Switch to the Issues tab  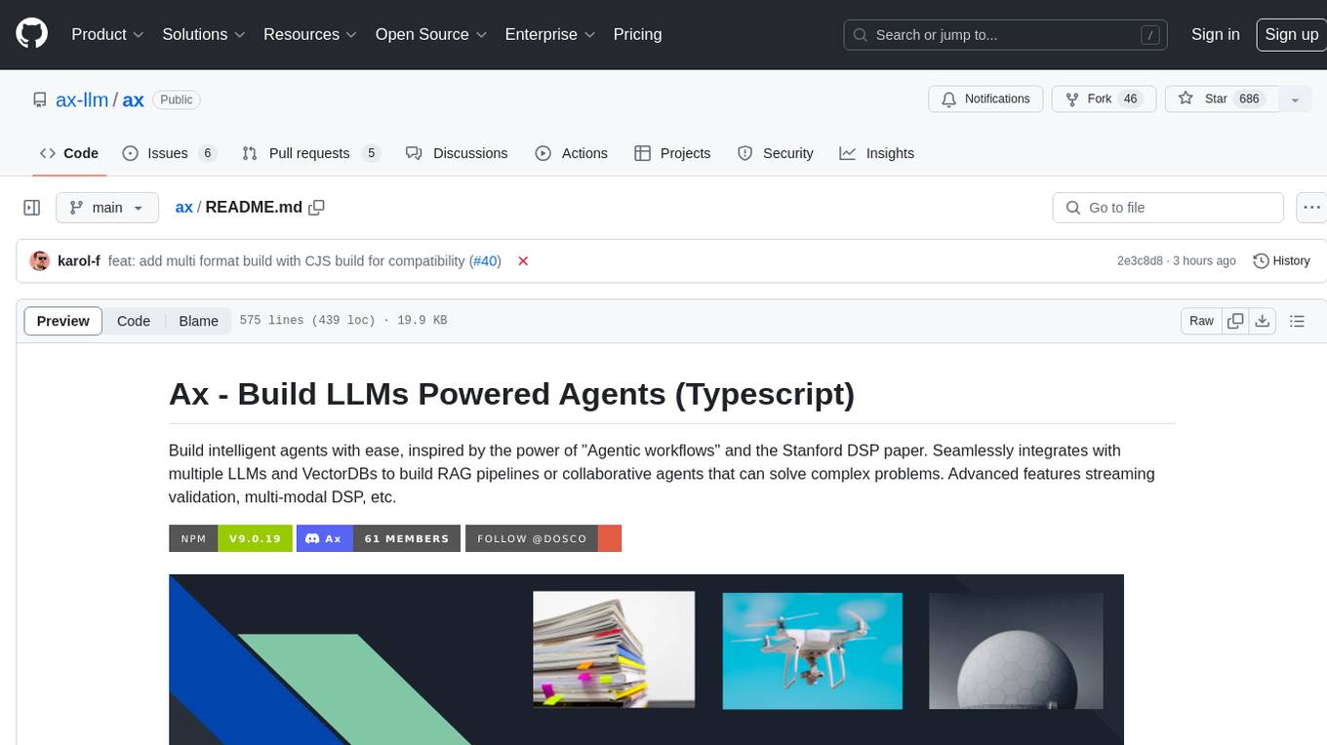pos(170,153)
